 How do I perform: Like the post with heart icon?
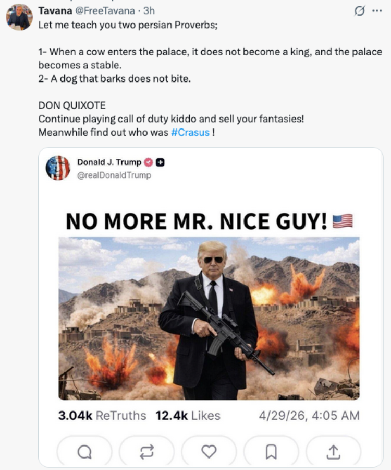209,451
